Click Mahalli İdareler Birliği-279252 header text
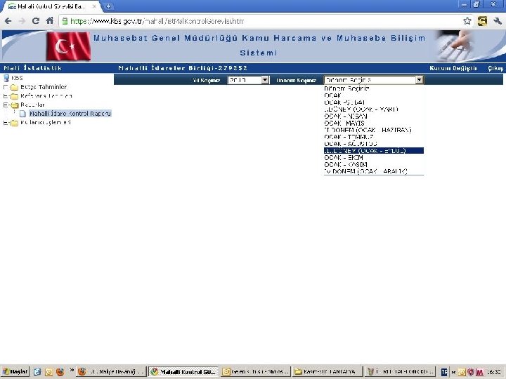The width and height of the screenshot is (506, 379). 183,68
